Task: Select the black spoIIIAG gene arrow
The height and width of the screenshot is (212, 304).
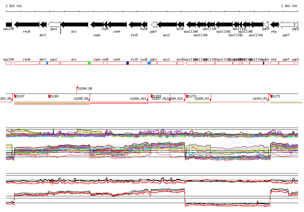Action: (x=201, y=24)
